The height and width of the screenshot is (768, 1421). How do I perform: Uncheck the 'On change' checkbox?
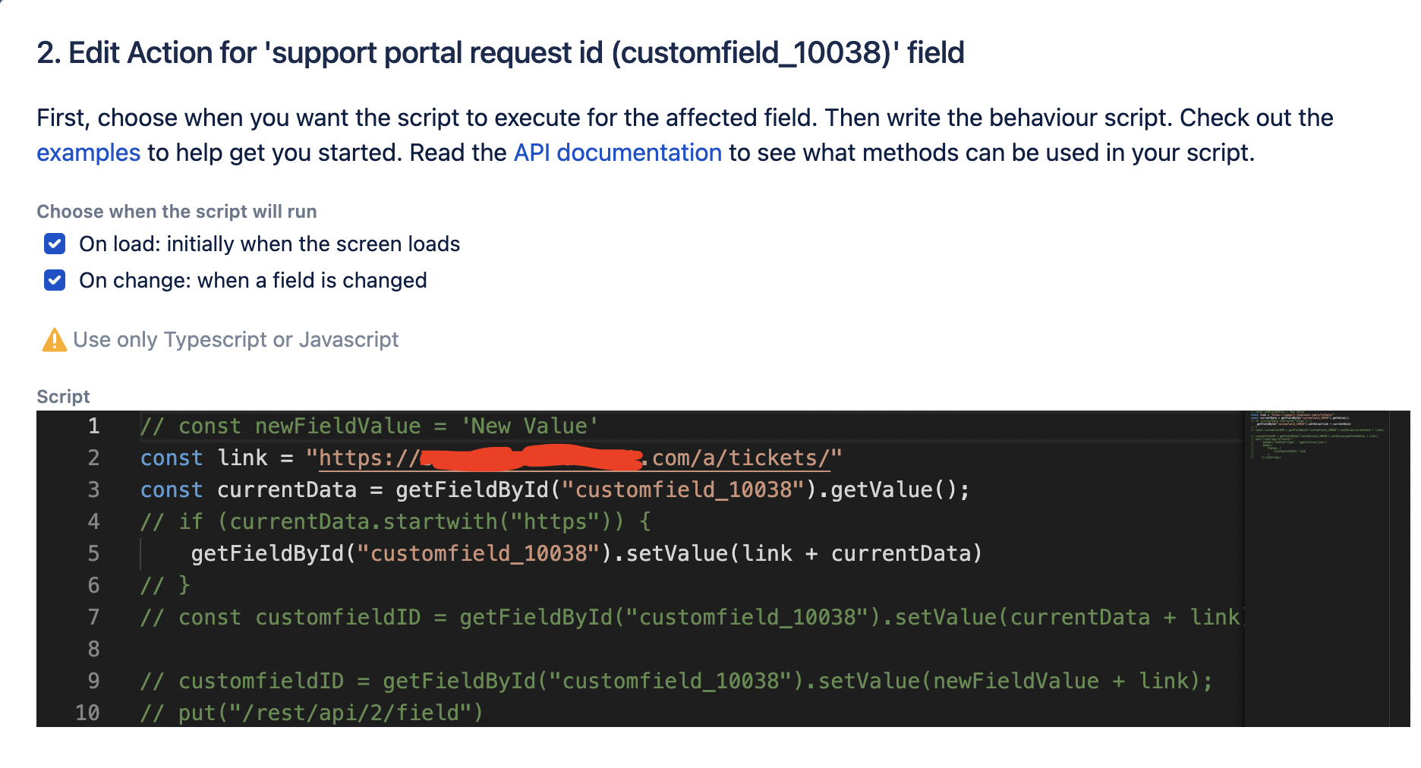(55, 280)
